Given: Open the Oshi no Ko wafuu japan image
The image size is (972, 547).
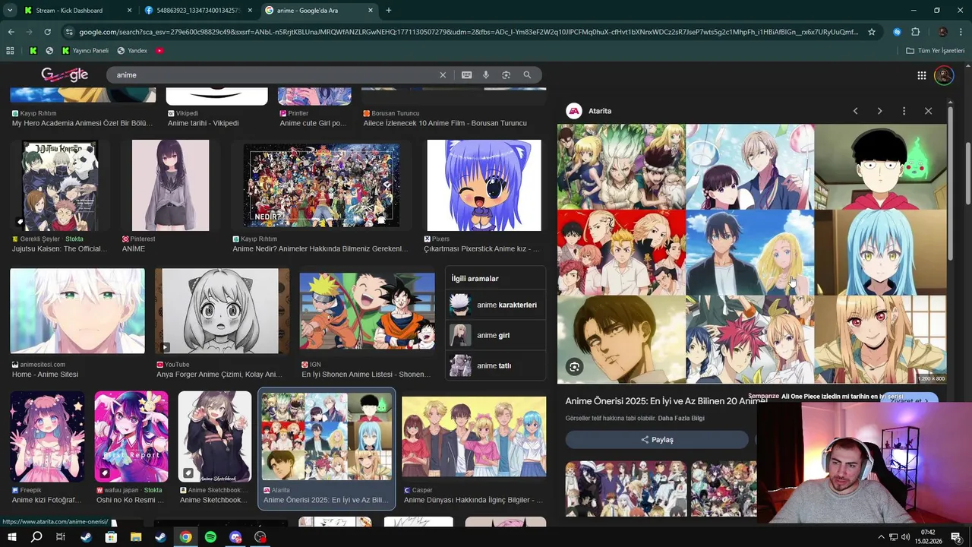Looking at the screenshot, I should 131,437.
